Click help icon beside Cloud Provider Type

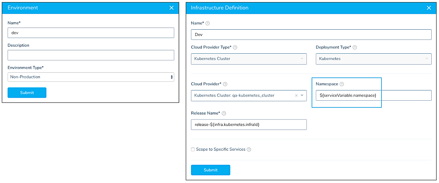[x=235, y=47]
